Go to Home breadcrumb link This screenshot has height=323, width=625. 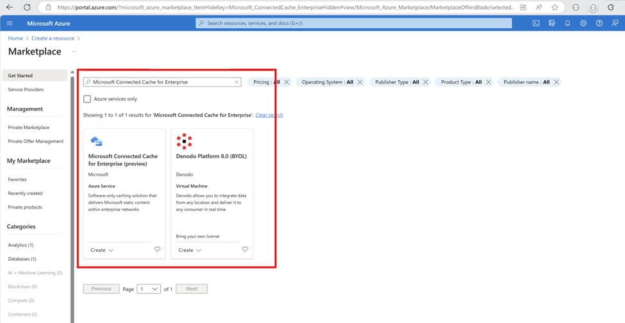[15, 38]
